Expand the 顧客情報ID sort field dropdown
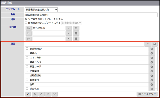This screenshot has width=160, height=98. [x=69, y=28]
